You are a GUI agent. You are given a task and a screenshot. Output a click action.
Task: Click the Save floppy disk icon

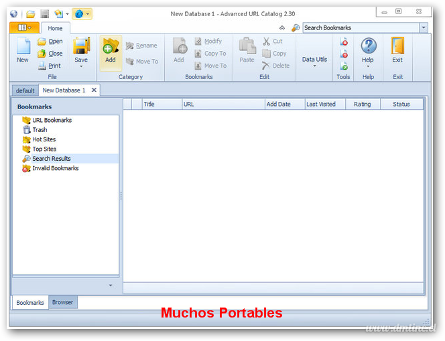coord(81,46)
